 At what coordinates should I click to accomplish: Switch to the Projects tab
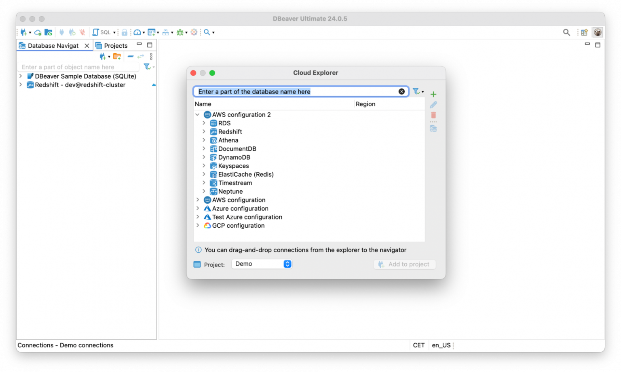[x=115, y=45]
